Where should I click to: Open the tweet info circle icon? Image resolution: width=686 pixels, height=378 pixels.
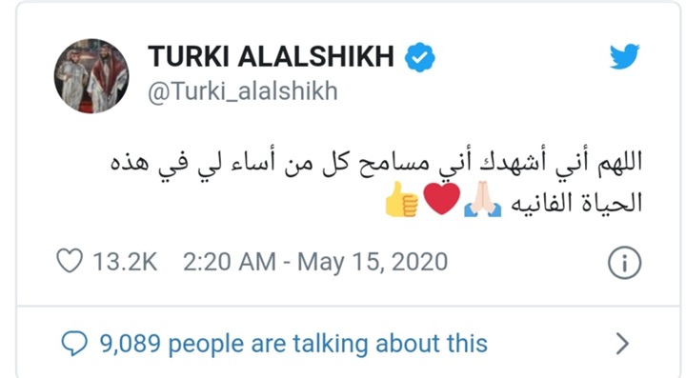coord(624,263)
